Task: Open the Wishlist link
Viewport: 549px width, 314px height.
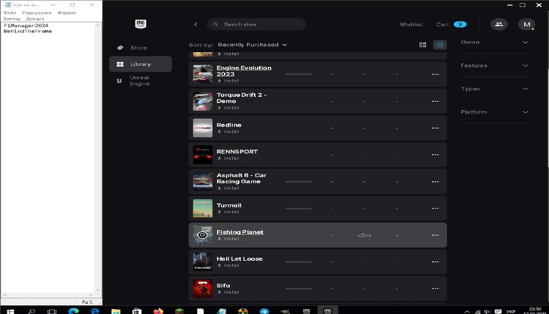Action: click(411, 25)
